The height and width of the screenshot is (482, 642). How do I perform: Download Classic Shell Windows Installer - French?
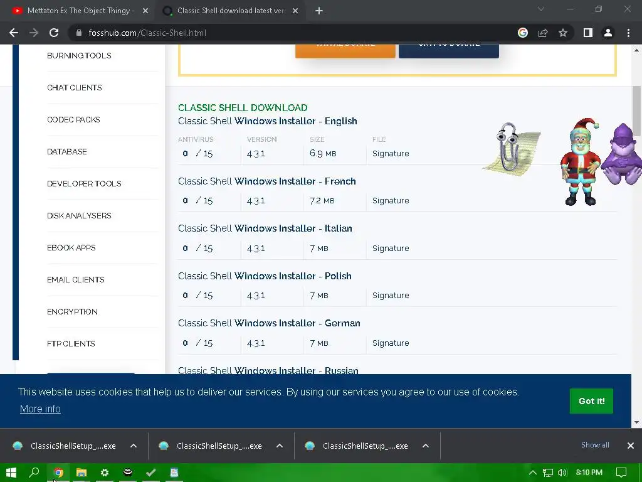pos(267,181)
